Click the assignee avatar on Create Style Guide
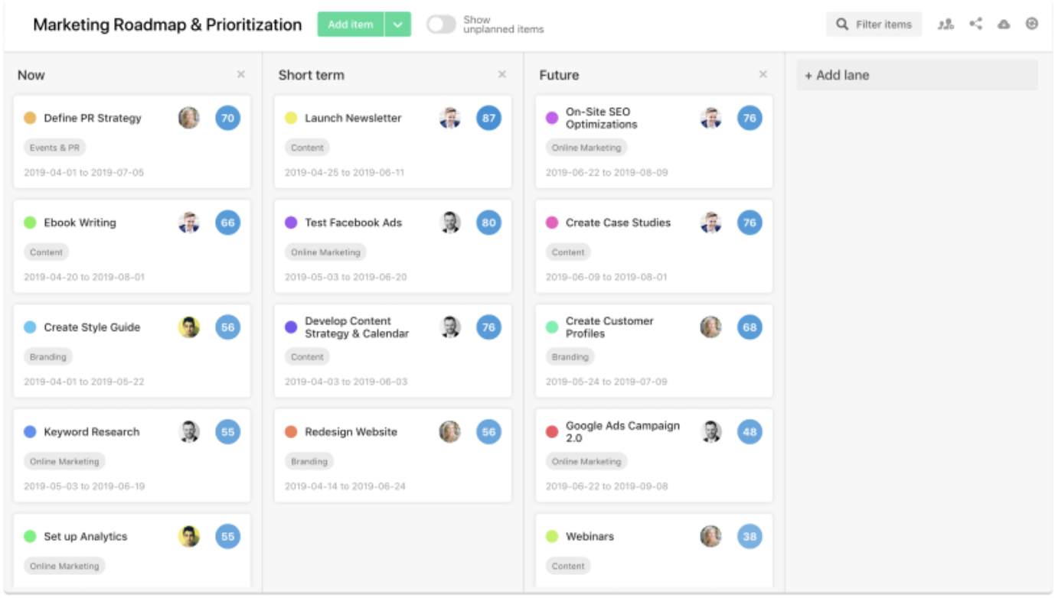 click(189, 327)
